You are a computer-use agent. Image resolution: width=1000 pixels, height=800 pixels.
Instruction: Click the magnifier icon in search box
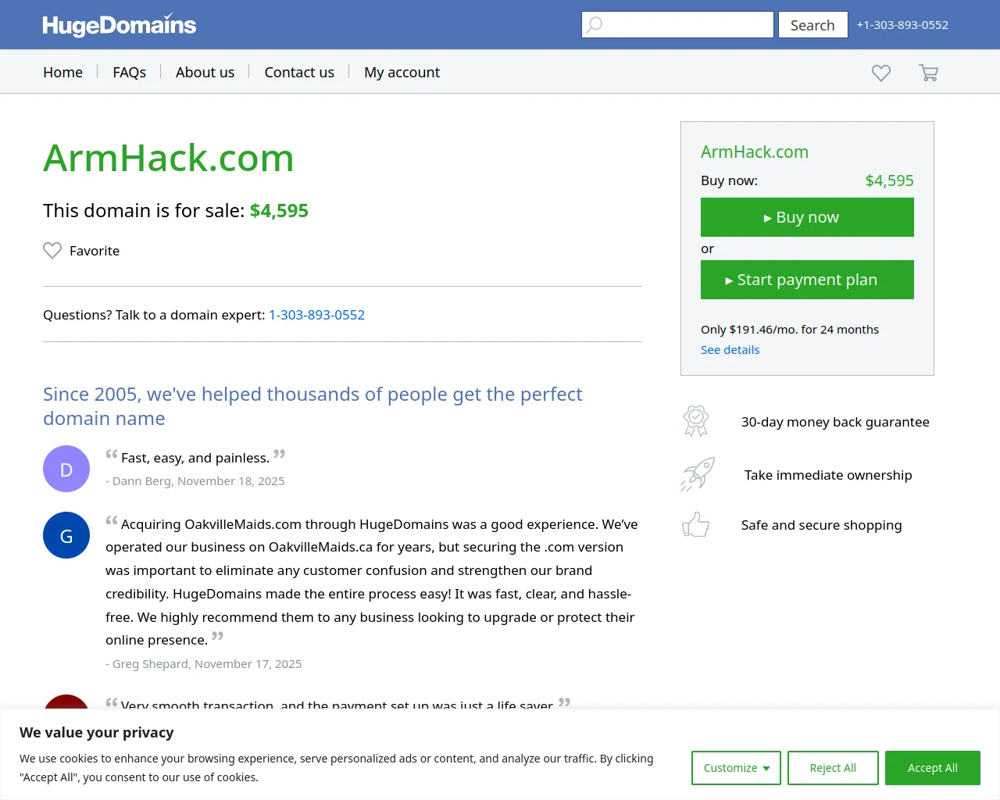tap(595, 24)
